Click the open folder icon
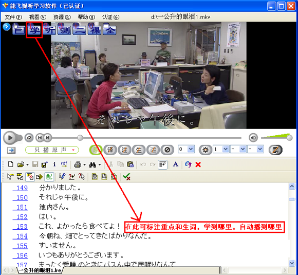The width and height of the screenshot is (298, 275). pyautogui.click(x=21, y=164)
